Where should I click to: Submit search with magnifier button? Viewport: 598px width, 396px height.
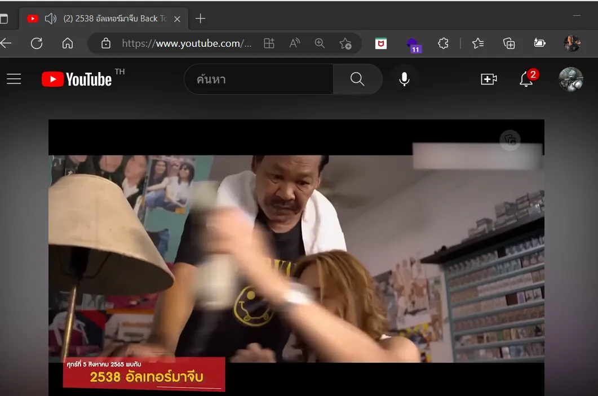pos(357,79)
